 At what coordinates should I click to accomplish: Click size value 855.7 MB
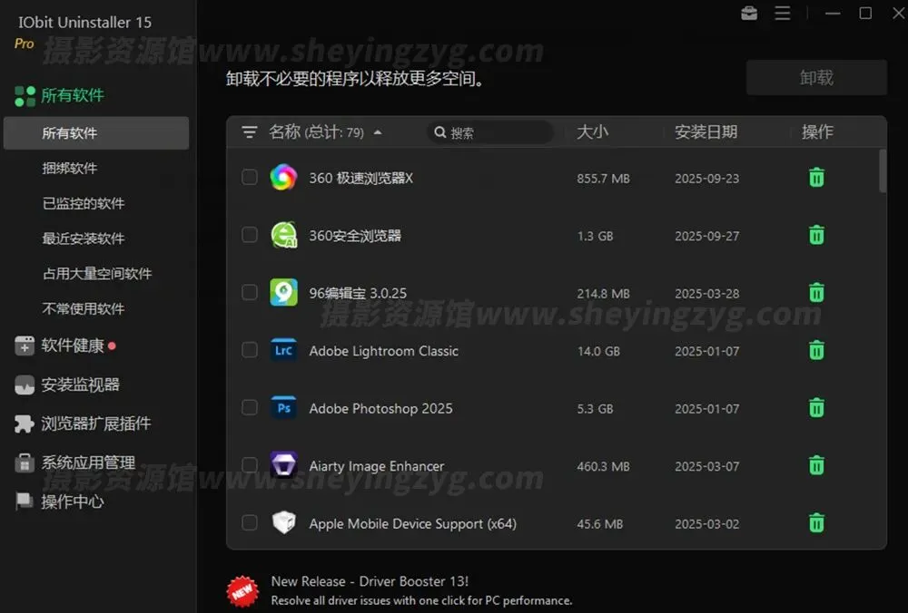(x=603, y=178)
